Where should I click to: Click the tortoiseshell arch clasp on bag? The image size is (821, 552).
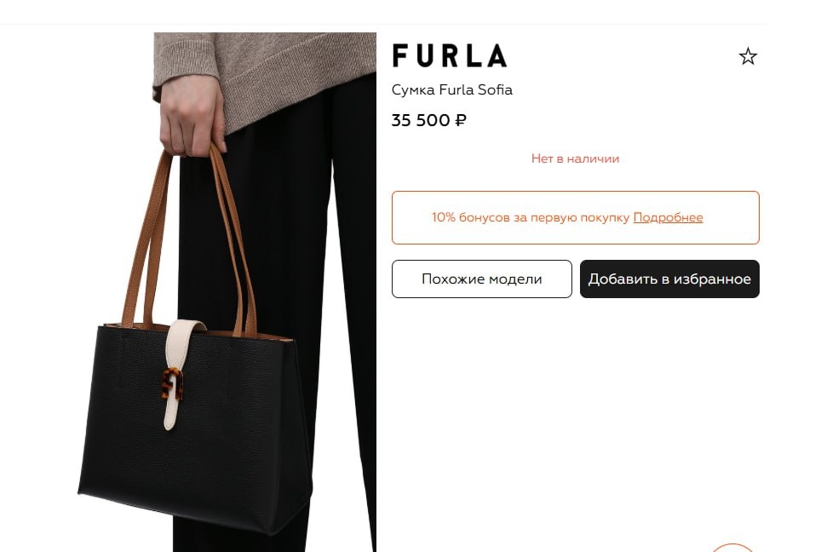click(x=172, y=383)
